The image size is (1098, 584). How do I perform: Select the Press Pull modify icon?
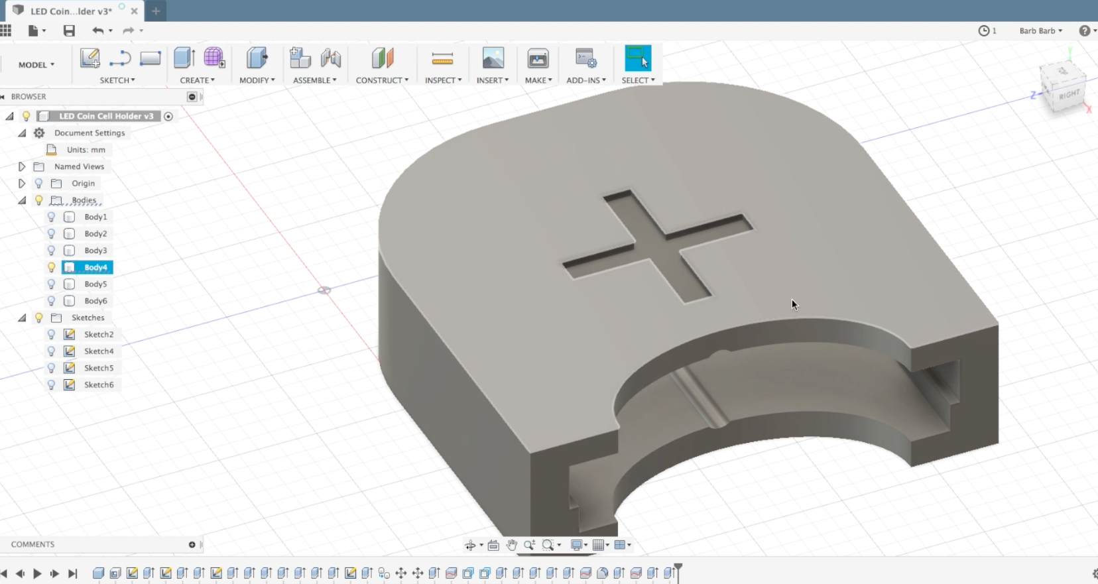click(x=257, y=58)
